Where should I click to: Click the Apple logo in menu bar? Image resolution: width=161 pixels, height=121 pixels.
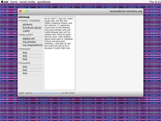[2, 1]
